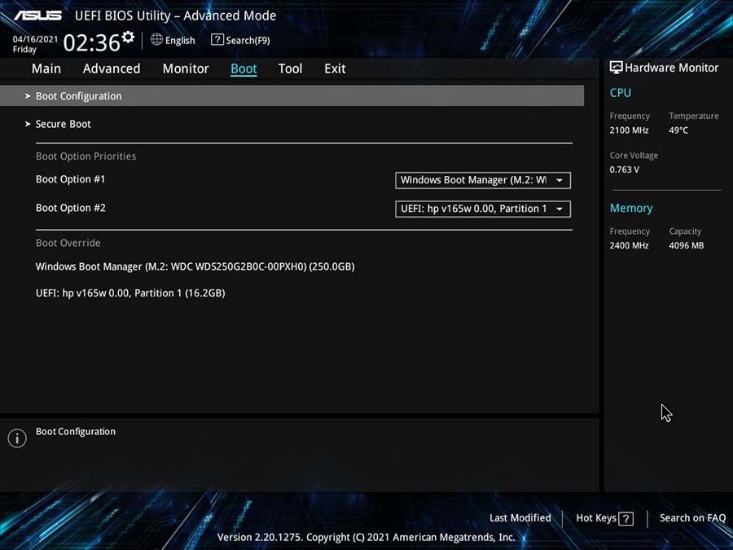Click Boot Configuration description in help panel
733x550 pixels.
point(76,432)
